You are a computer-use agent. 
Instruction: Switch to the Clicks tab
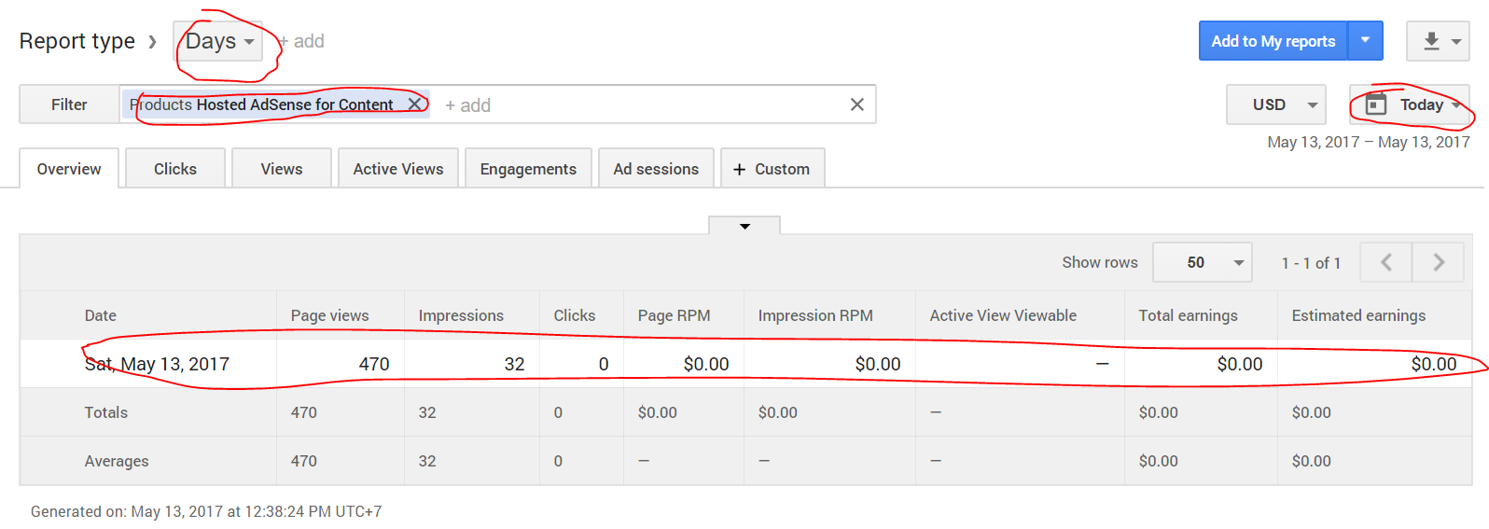[x=174, y=169]
